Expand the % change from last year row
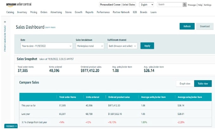 click(23, 122)
